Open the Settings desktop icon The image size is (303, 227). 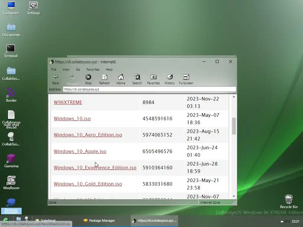pos(33,8)
